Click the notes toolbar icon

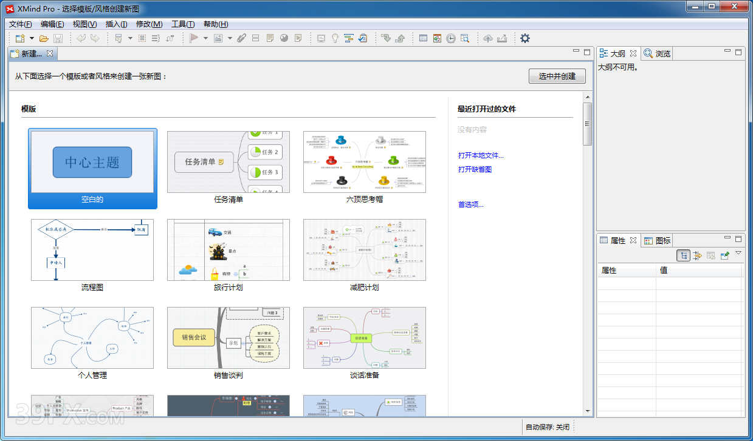[270, 38]
